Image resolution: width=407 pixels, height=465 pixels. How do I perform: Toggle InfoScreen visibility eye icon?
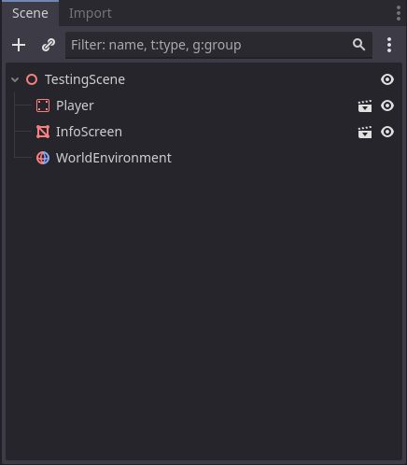(387, 132)
